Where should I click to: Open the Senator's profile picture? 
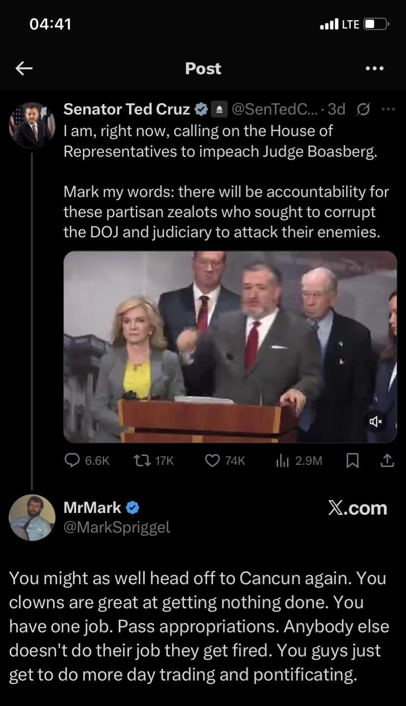[32, 125]
